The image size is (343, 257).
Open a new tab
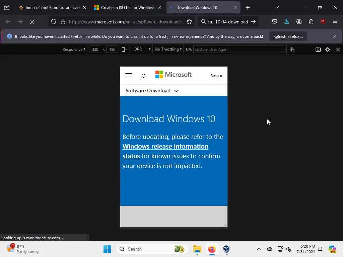248,8
